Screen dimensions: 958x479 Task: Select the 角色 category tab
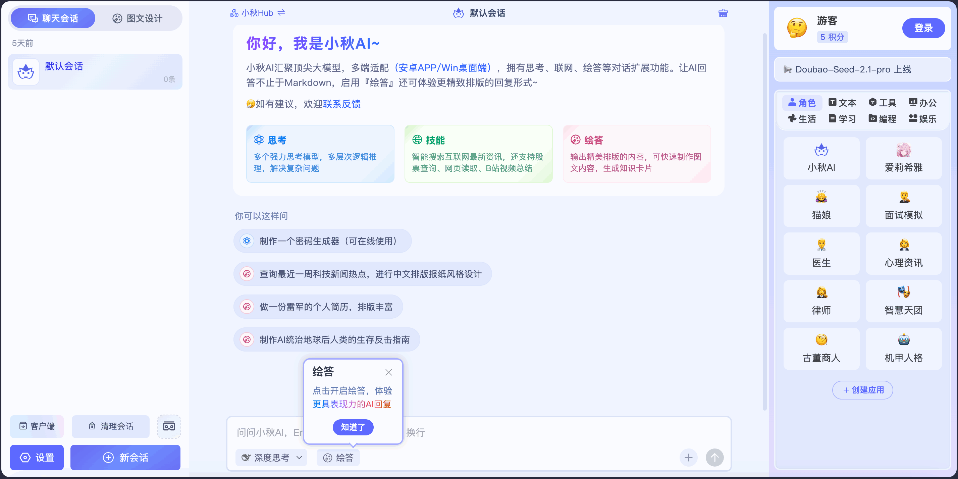(x=802, y=103)
